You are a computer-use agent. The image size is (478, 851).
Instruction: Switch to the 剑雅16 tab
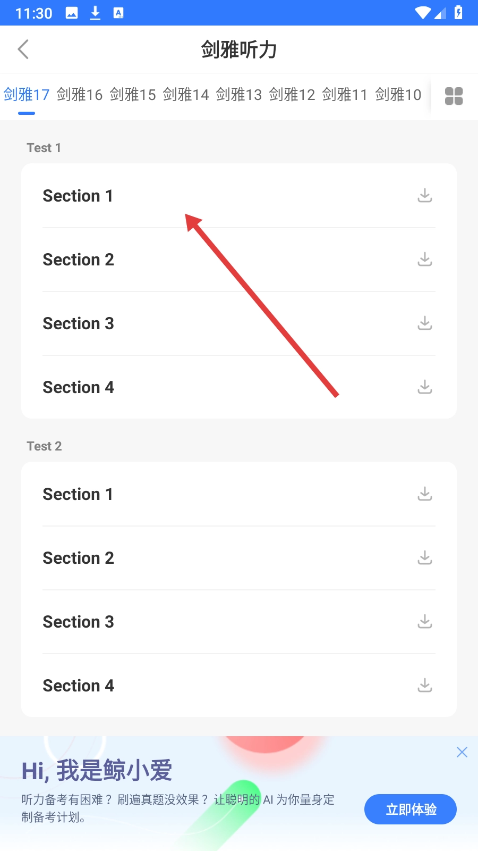pyautogui.click(x=80, y=95)
